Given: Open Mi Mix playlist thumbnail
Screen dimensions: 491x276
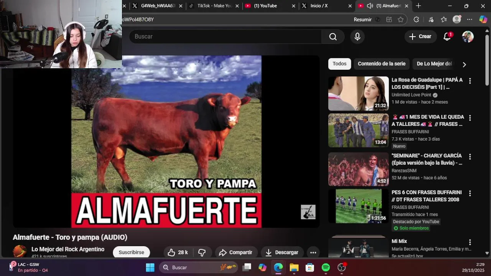Looking at the screenshot, I should point(358,247).
